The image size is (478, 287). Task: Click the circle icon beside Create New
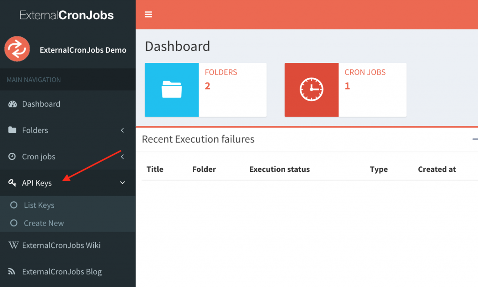click(14, 223)
